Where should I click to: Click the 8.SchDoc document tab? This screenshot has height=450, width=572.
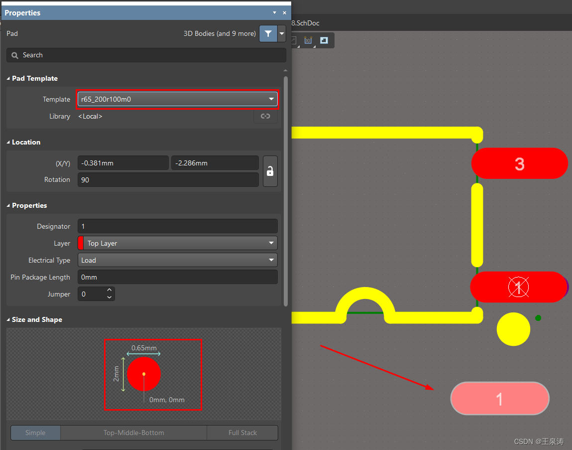pos(306,23)
